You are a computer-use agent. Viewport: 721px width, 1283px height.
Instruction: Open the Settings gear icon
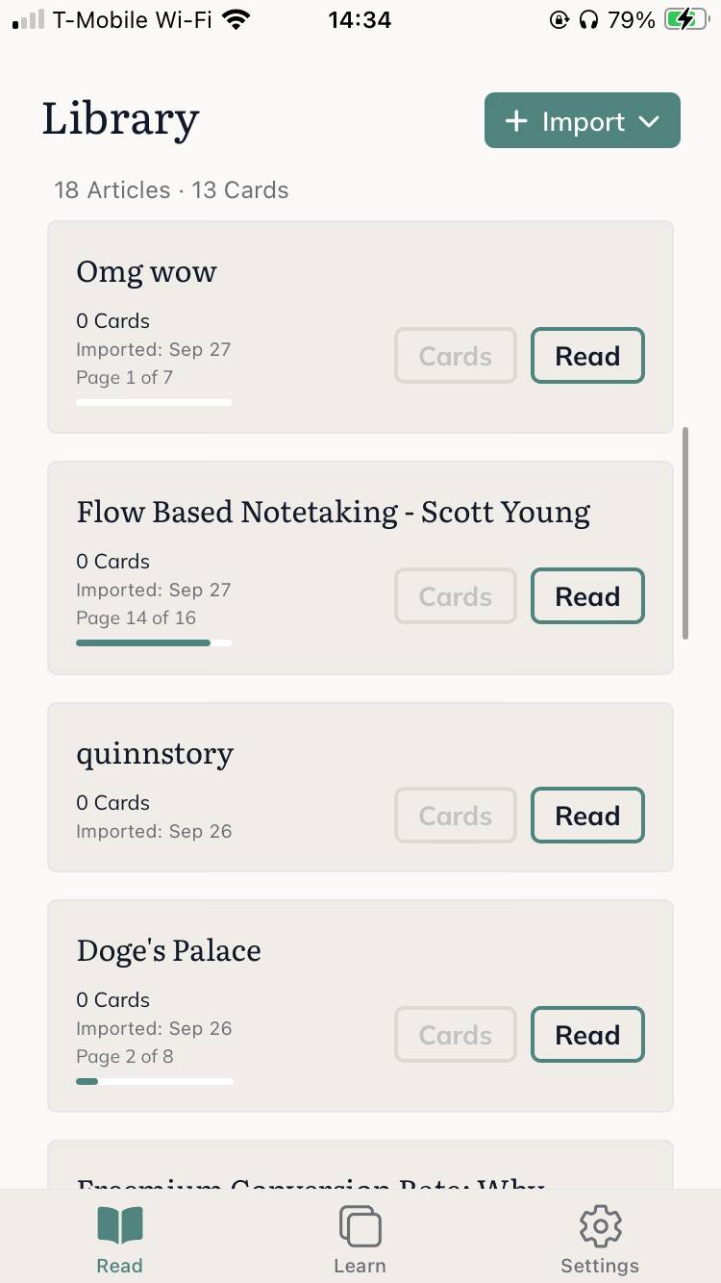[600, 1226]
